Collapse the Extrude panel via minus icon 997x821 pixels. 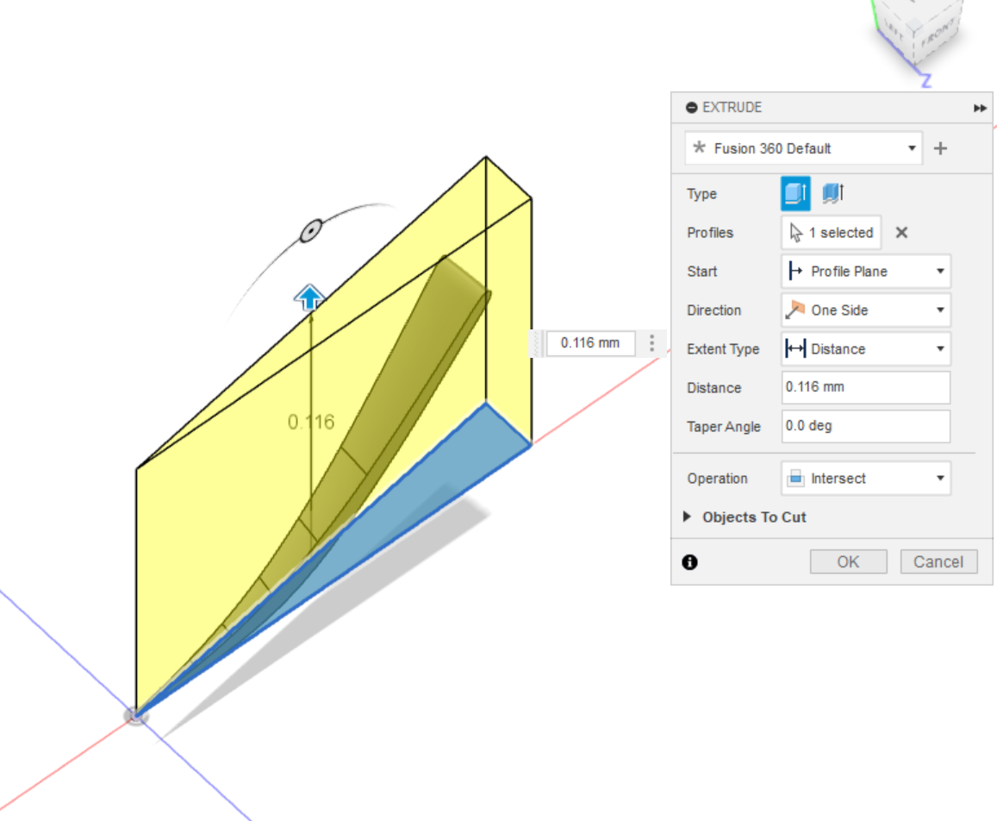[x=691, y=108]
